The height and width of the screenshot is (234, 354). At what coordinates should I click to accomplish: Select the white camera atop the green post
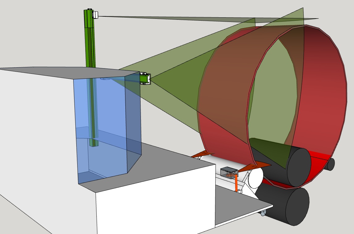(96, 14)
